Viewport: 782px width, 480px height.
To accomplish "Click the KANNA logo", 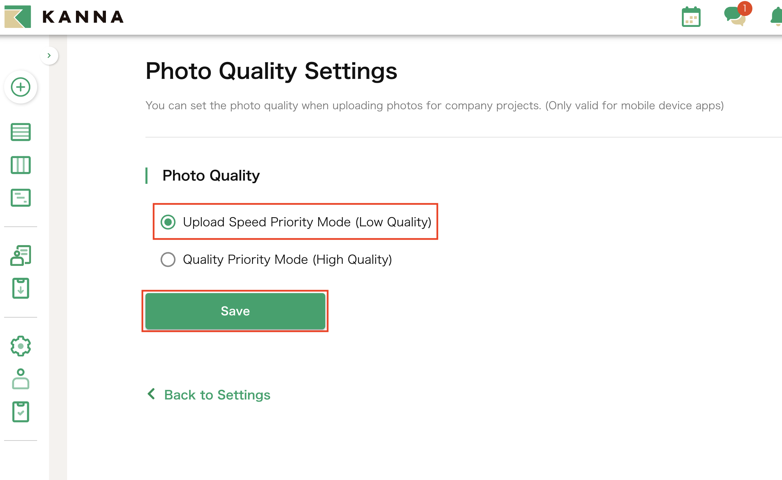I will tap(63, 16).
